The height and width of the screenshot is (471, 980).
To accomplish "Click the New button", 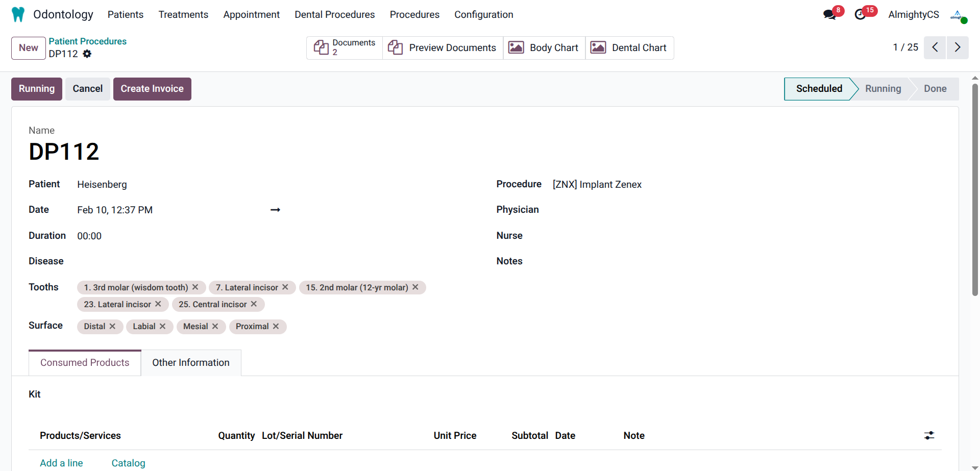I will tap(29, 48).
